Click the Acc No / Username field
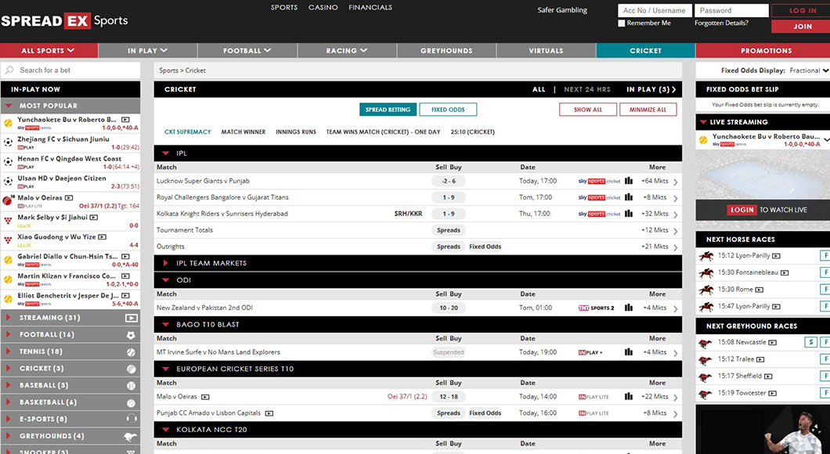 coord(654,10)
